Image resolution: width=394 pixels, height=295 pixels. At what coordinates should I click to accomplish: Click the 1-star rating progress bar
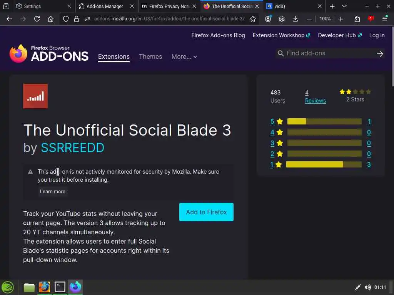[324, 164]
